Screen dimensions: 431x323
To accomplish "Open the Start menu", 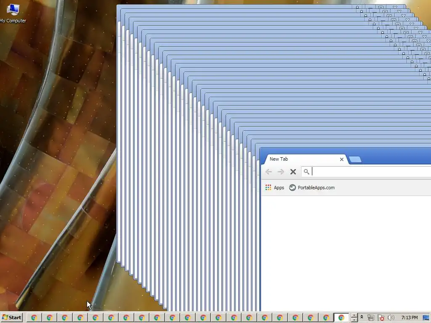I will [x=11, y=318].
